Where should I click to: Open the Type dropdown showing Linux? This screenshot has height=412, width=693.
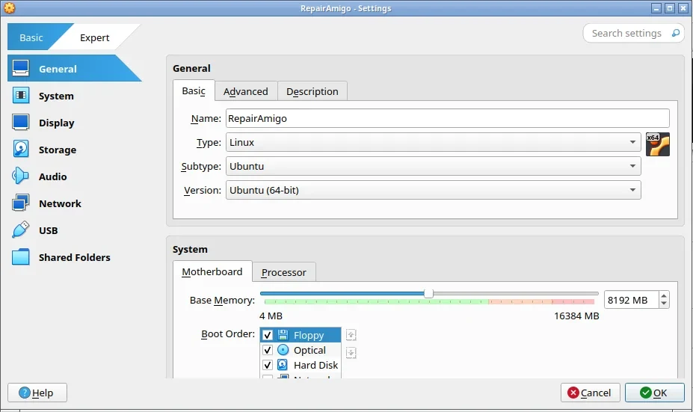433,142
